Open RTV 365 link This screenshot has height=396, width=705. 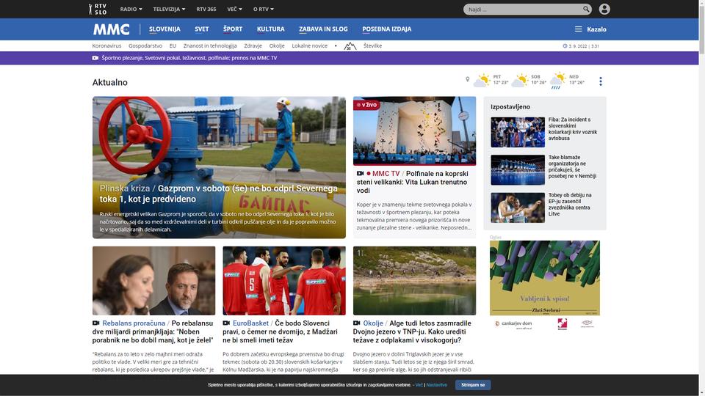(x=206, y=9)
